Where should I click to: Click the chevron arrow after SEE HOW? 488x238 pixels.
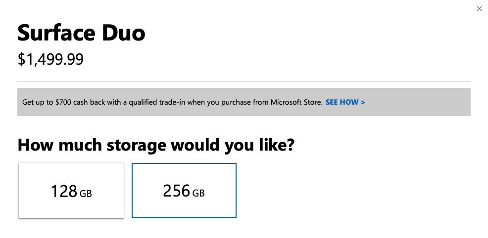pos(363,102)
